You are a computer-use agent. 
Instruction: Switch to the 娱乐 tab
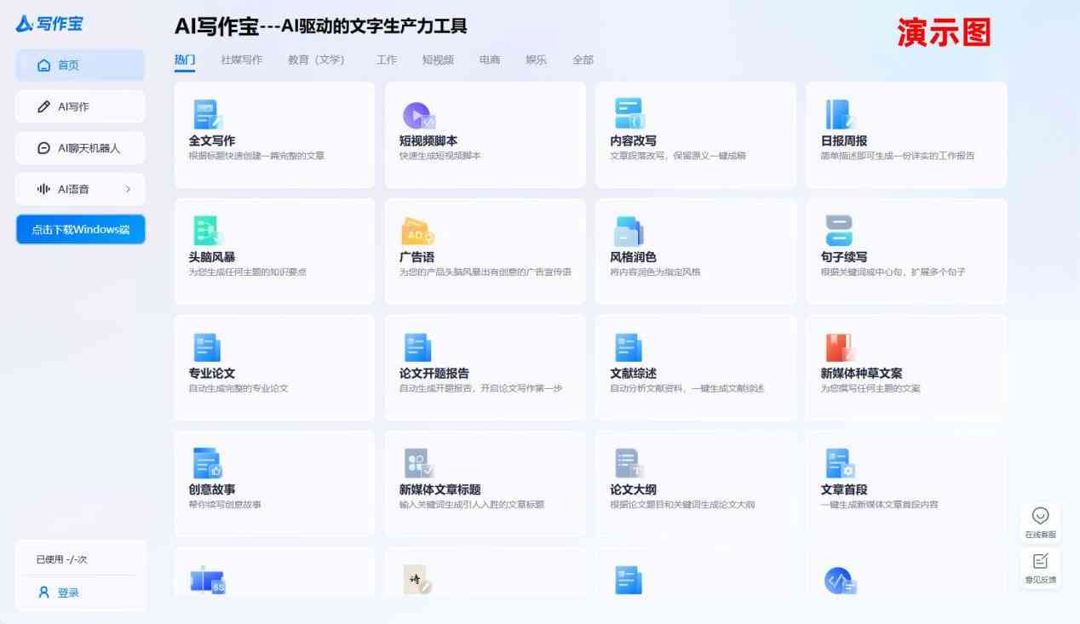536,60
